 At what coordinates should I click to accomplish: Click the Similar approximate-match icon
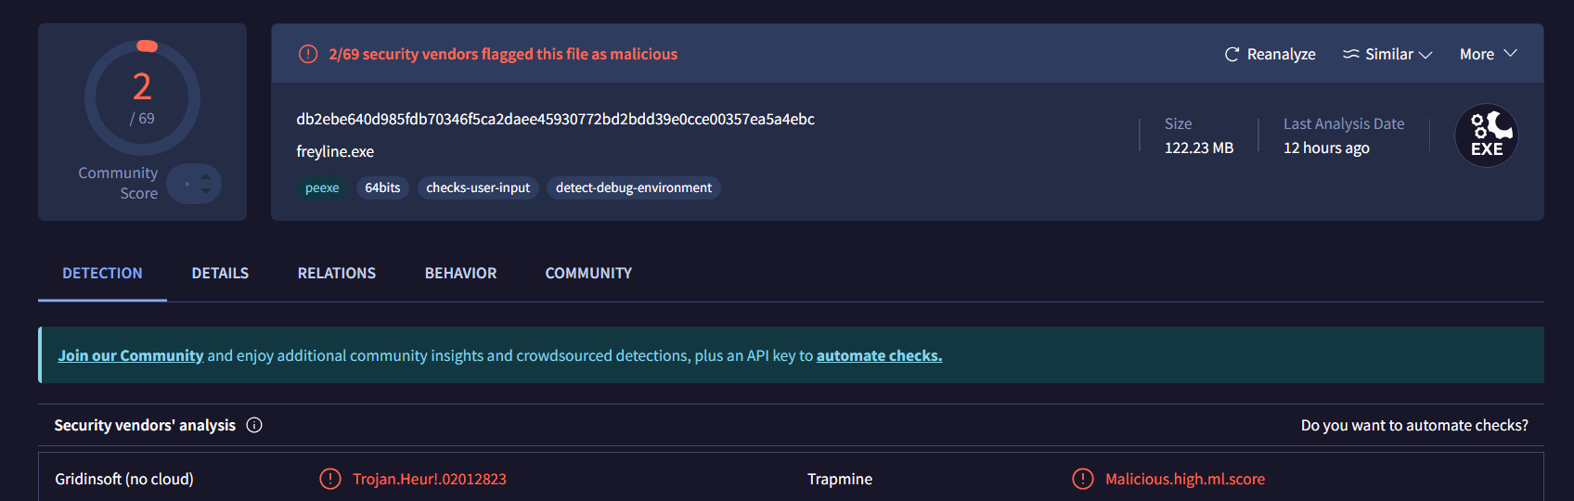pos(1351,55)
